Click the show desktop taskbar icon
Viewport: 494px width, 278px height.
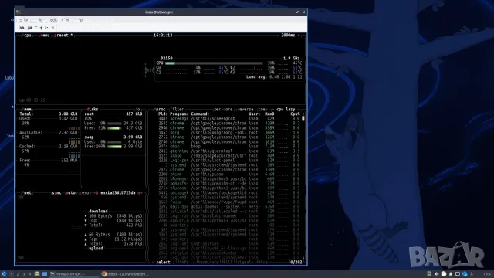click(45, 274)
